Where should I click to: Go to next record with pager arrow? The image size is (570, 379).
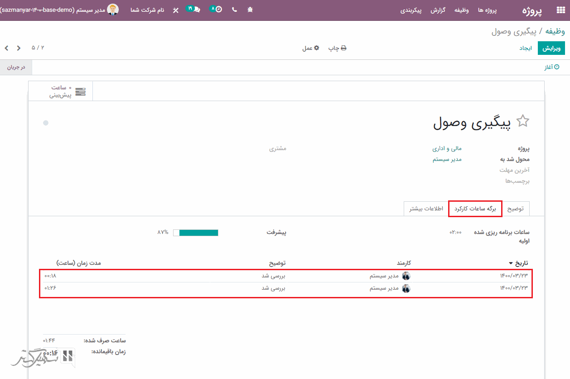(x=19, y=48)
